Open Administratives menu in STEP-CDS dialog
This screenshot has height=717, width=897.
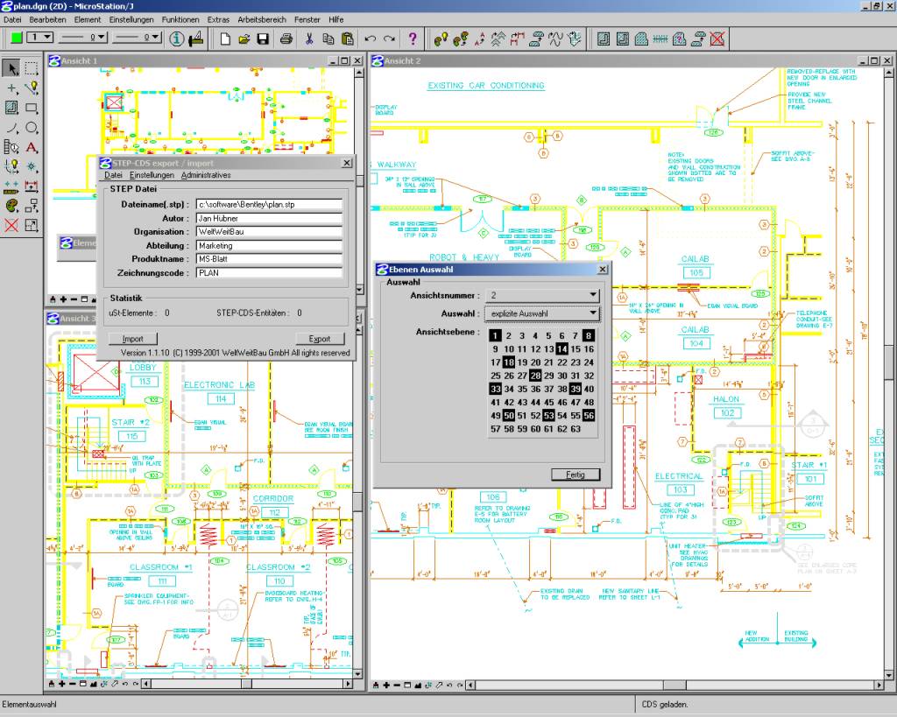point(206,176)
